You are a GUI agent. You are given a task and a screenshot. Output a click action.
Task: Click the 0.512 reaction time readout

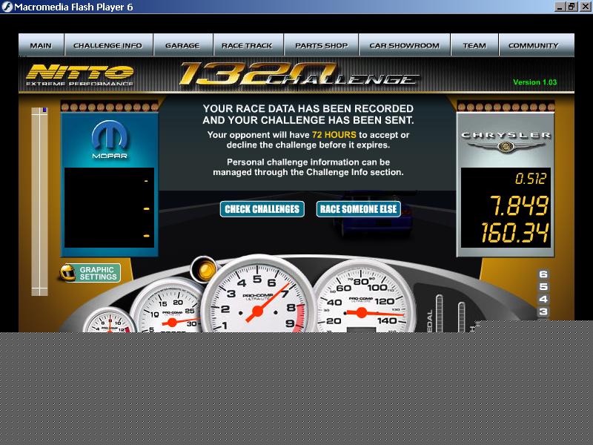[x=531, y=179]
